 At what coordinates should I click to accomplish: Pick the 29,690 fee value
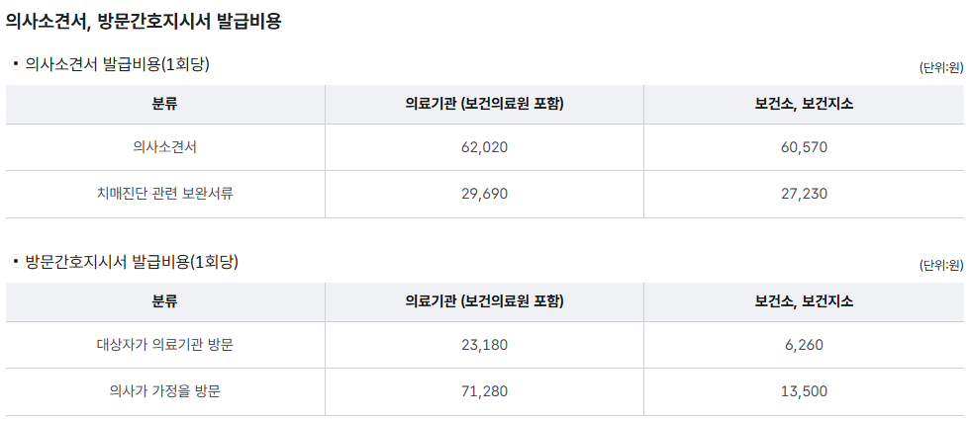point(484,194)
